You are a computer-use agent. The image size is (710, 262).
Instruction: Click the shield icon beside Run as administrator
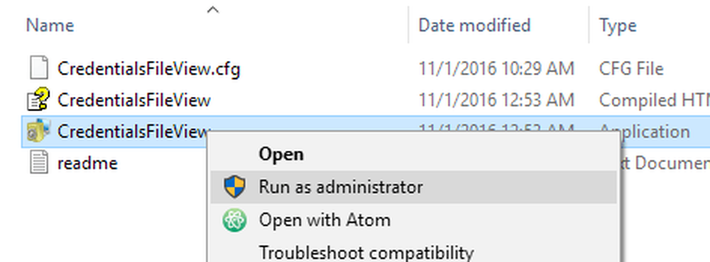point(234,187)
